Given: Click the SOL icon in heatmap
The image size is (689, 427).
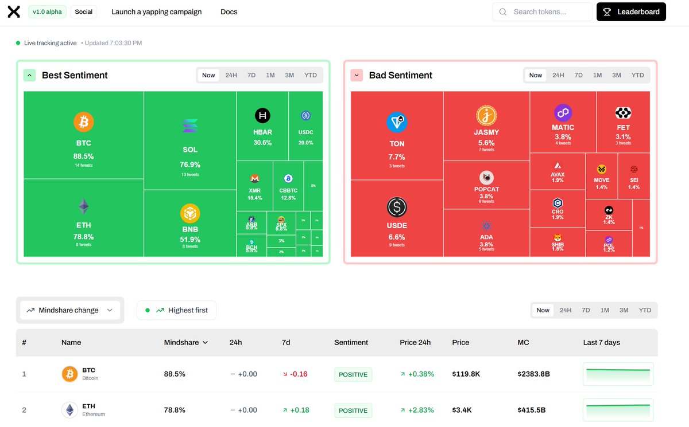Looking at the screenshot, I should point(189,126).
